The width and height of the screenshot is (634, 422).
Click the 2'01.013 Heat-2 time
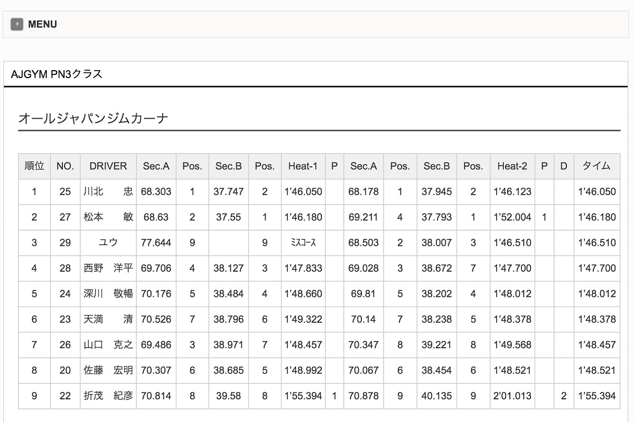tap(512, 396)
